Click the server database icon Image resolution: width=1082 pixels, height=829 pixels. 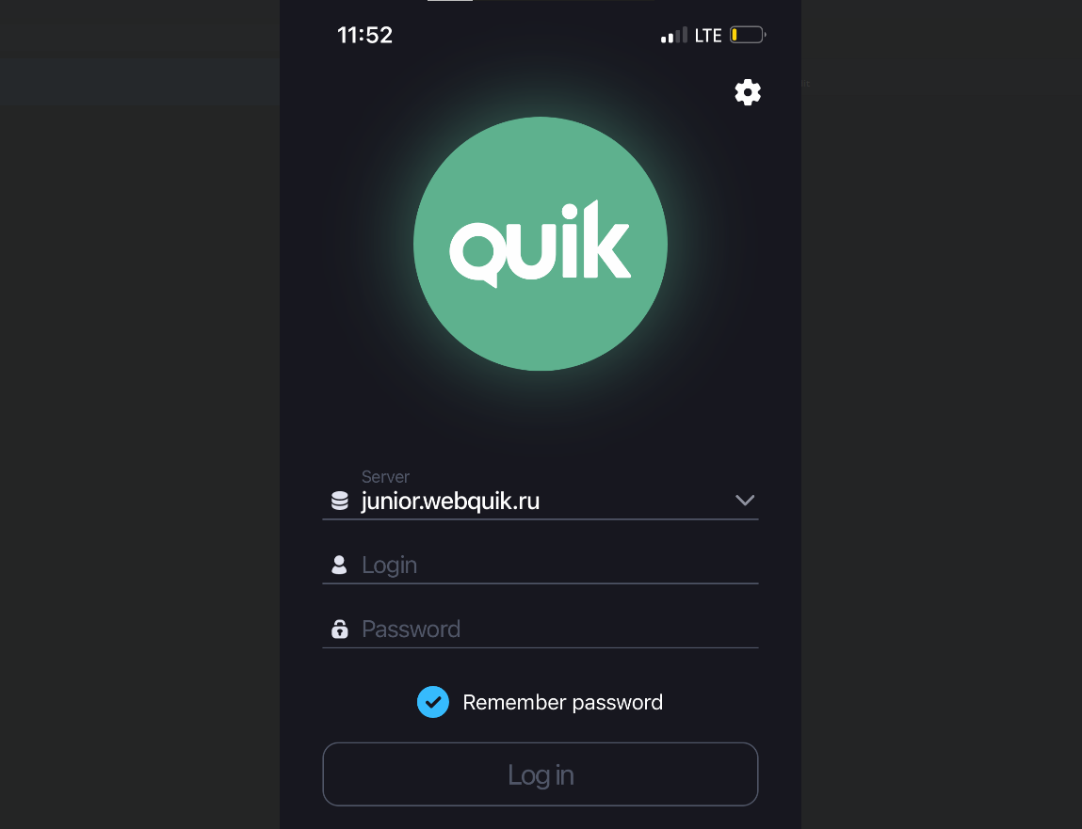point(340,501)
